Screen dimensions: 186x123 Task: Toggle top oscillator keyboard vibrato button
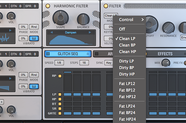point(34,39)
